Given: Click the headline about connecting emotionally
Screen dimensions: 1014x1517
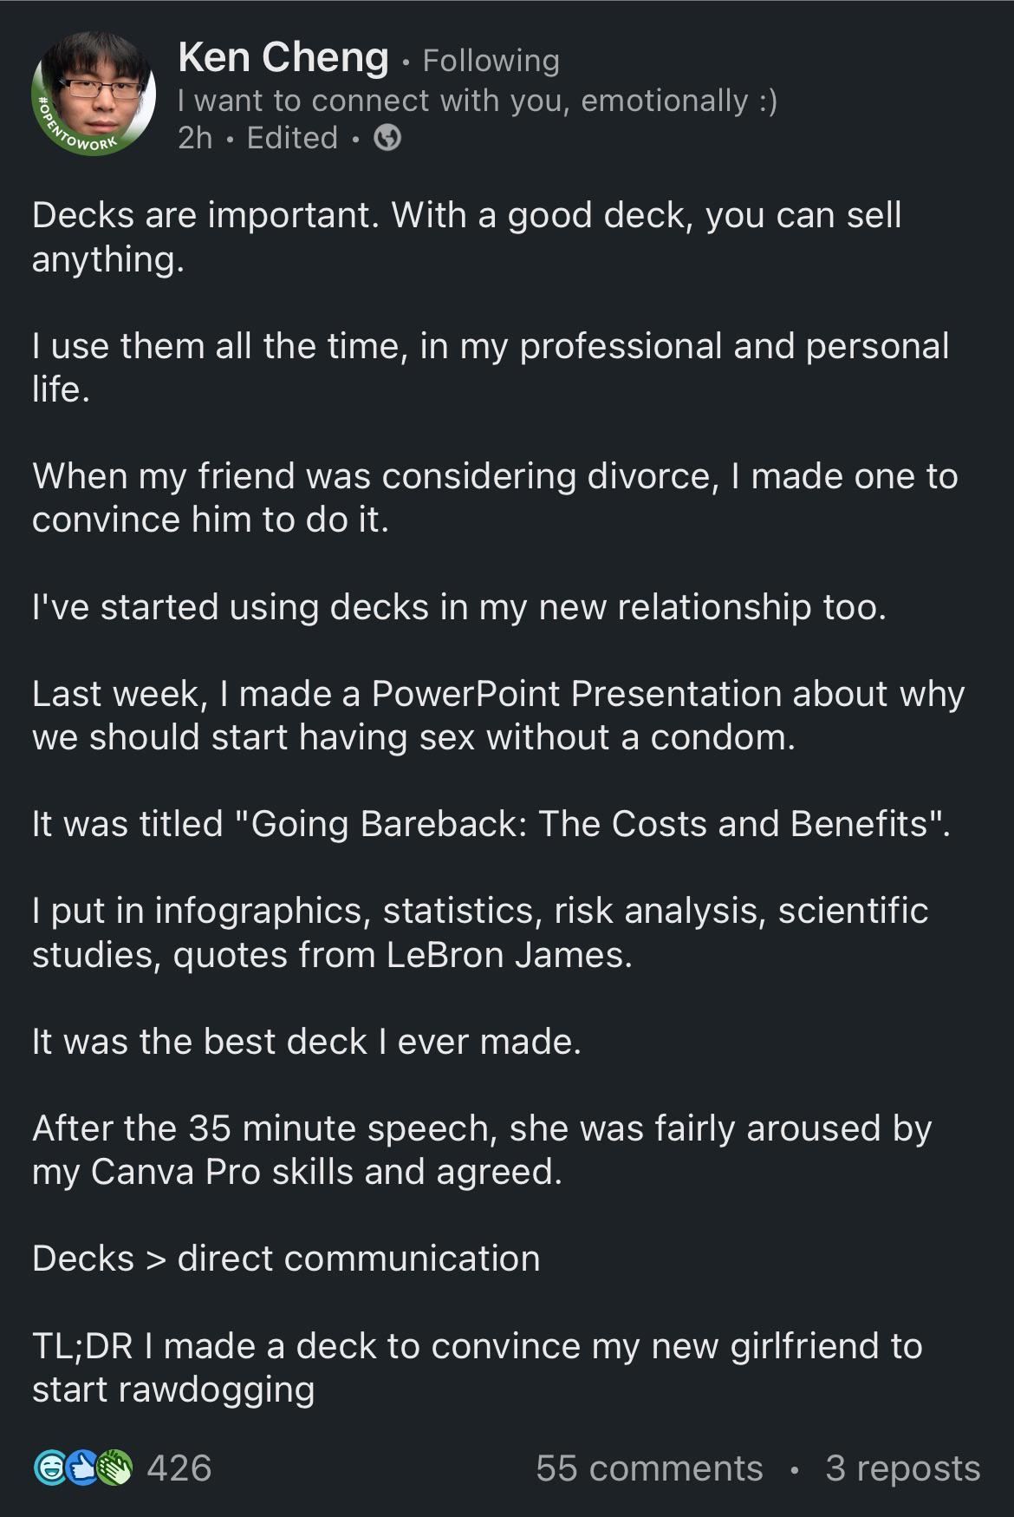Looking at the screenshot, I should 477,101.
